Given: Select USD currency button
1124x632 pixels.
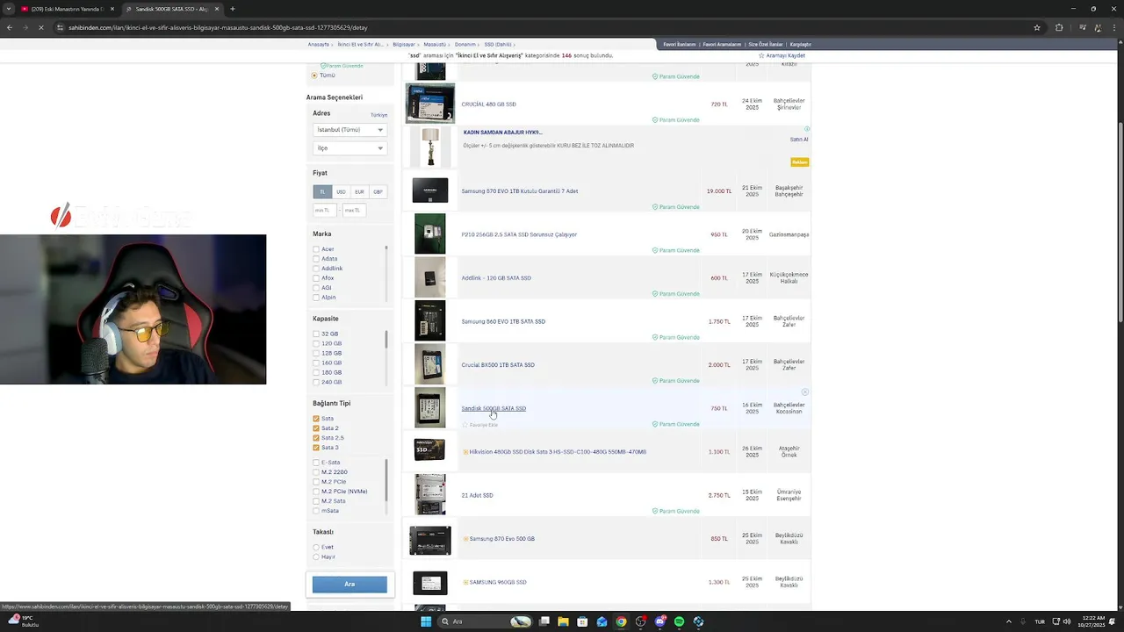Looking at the screenshot, I should pyautogui.click(x=341, y=191).
